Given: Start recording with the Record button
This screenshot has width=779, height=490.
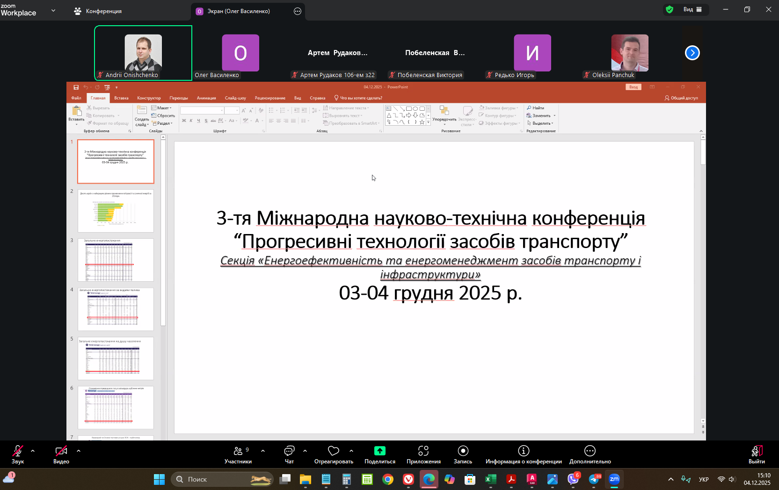Looking at the screenshot, I should pos(463,451).
